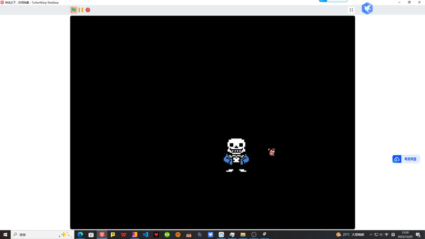Open the red heart Undertale app icon
The width and height of the screenshot is (425, 239).
156,234
